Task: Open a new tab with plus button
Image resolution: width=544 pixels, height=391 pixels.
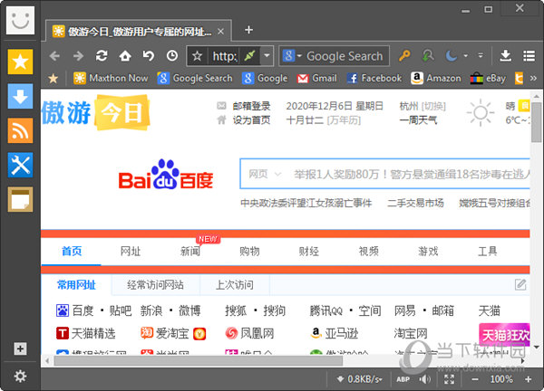Action: (x=248, y=30)
